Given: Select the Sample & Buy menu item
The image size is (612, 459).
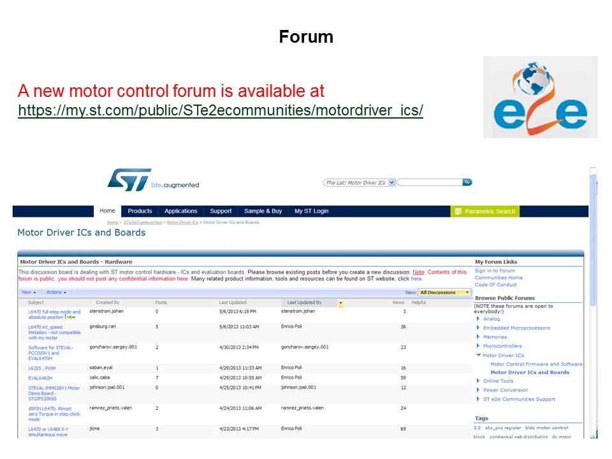Looking at the screenshot, I should [x=264, y=210].
